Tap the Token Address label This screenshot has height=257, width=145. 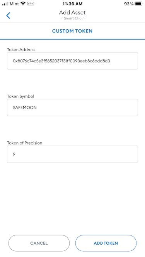click(21, 49)
